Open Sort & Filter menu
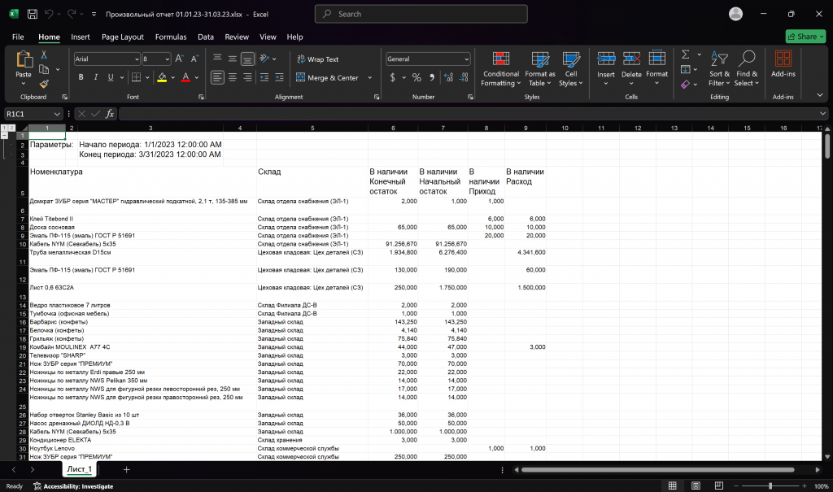The height and width of the screenshot is (492, 833). pos(719,68)
